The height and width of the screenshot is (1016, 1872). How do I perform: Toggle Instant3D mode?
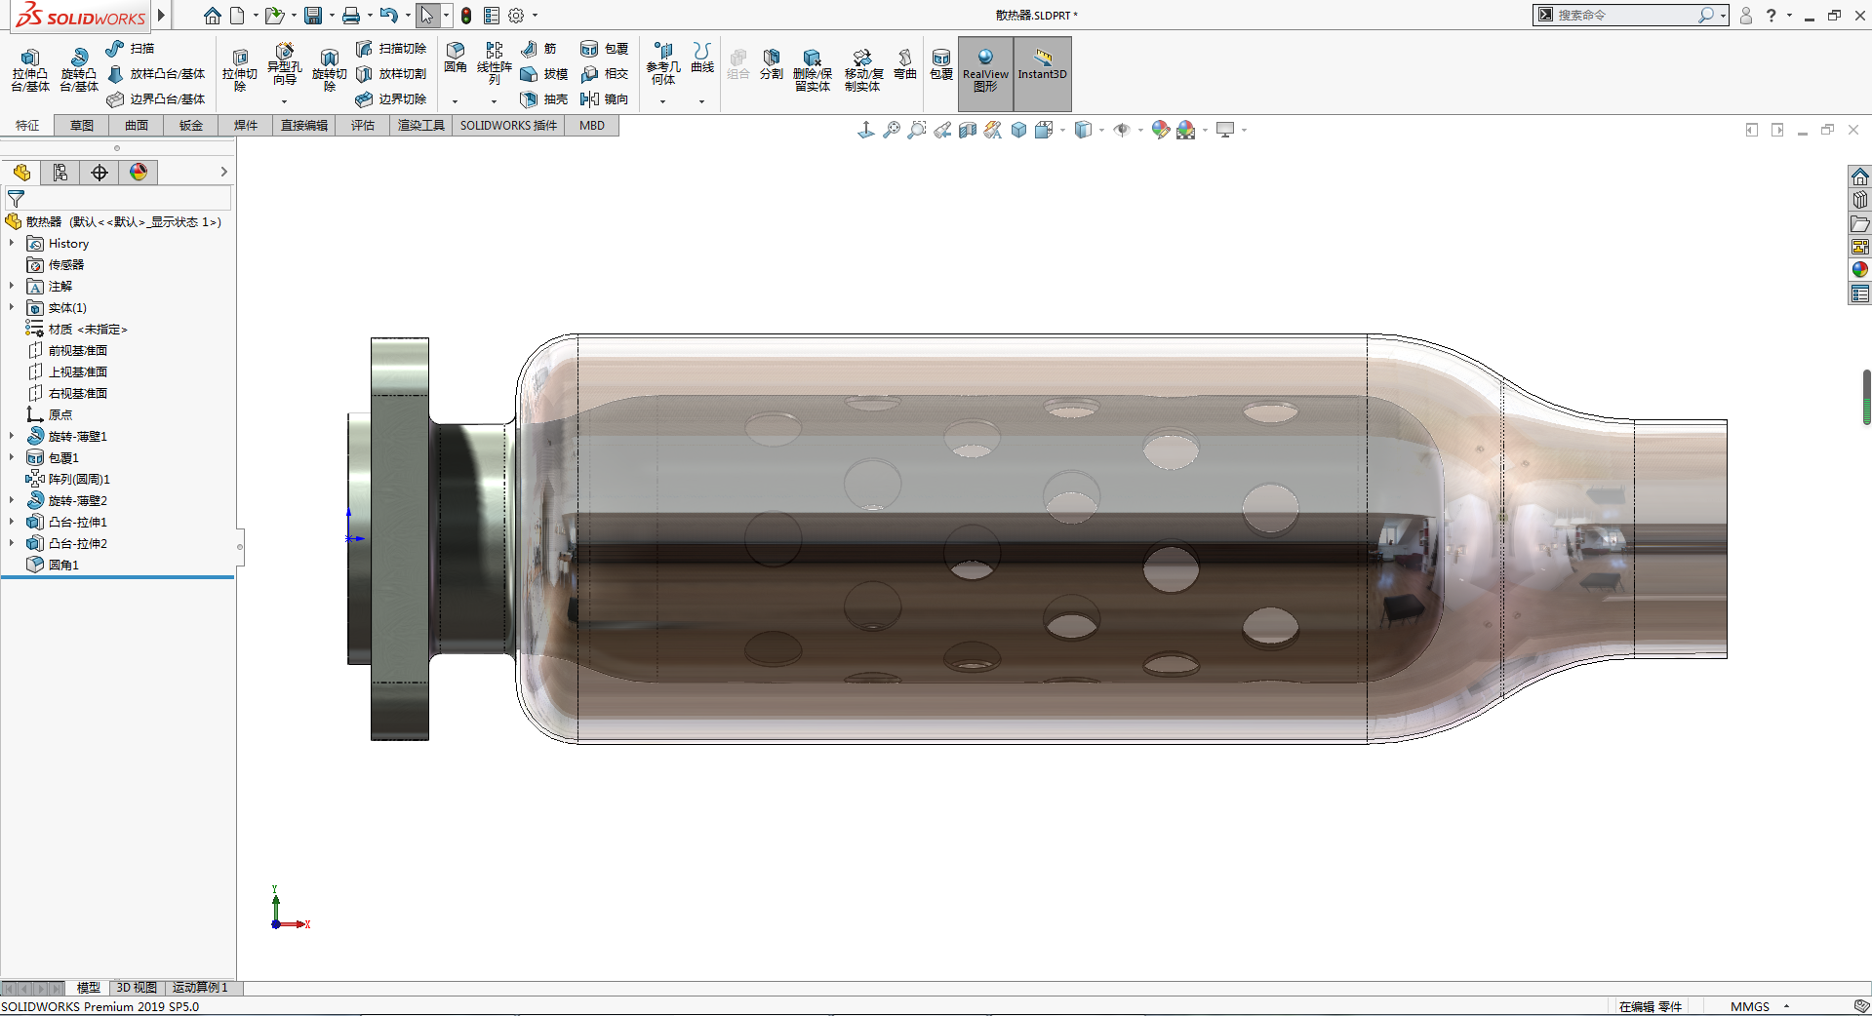point(1043,73)
